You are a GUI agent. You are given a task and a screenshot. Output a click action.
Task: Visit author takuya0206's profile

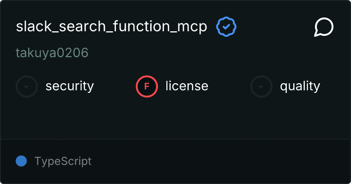coord(52,53)
